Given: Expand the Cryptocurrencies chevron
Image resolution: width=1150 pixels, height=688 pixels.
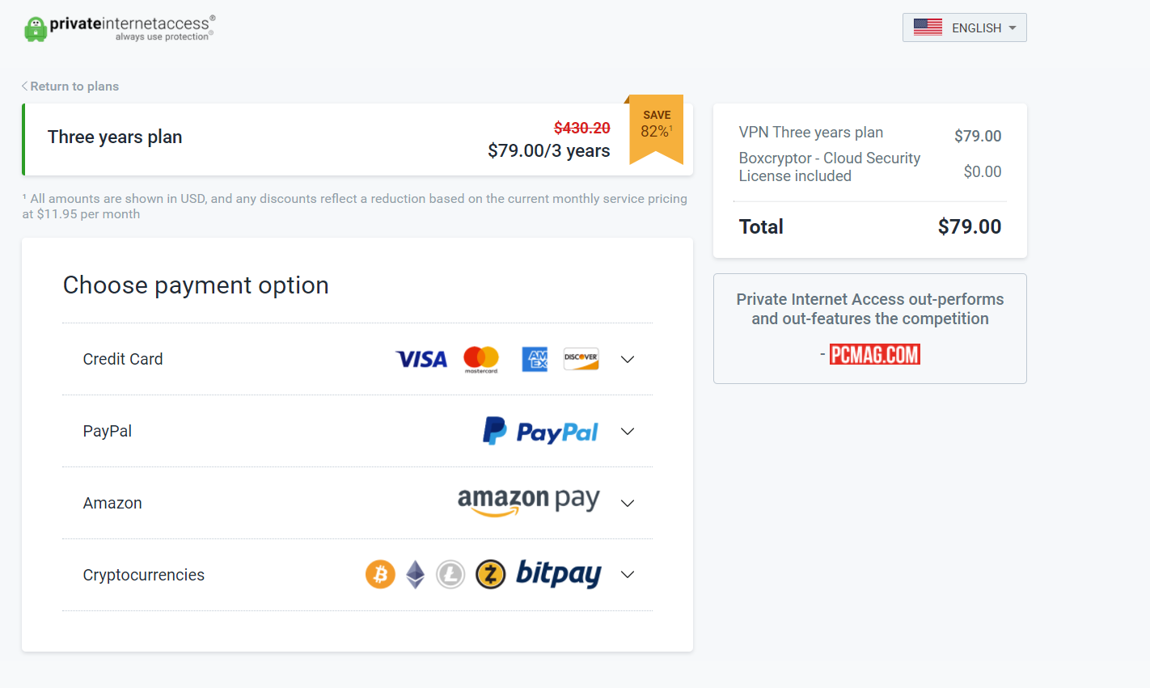Looking at the screenshot, I should click(x=628, y=575).
